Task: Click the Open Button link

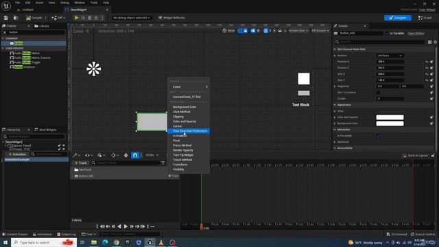Action: [416, 34]
